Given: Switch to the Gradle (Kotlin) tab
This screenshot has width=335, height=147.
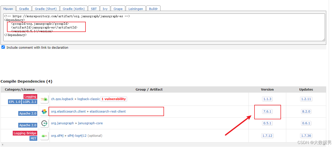Looking at the screenshot, I should pos(74,8).
